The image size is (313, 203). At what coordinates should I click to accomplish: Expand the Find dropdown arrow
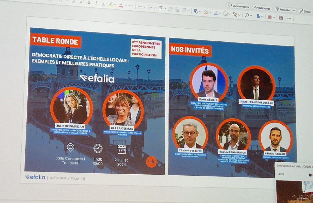pyautogui.click(x=251, y=16)
